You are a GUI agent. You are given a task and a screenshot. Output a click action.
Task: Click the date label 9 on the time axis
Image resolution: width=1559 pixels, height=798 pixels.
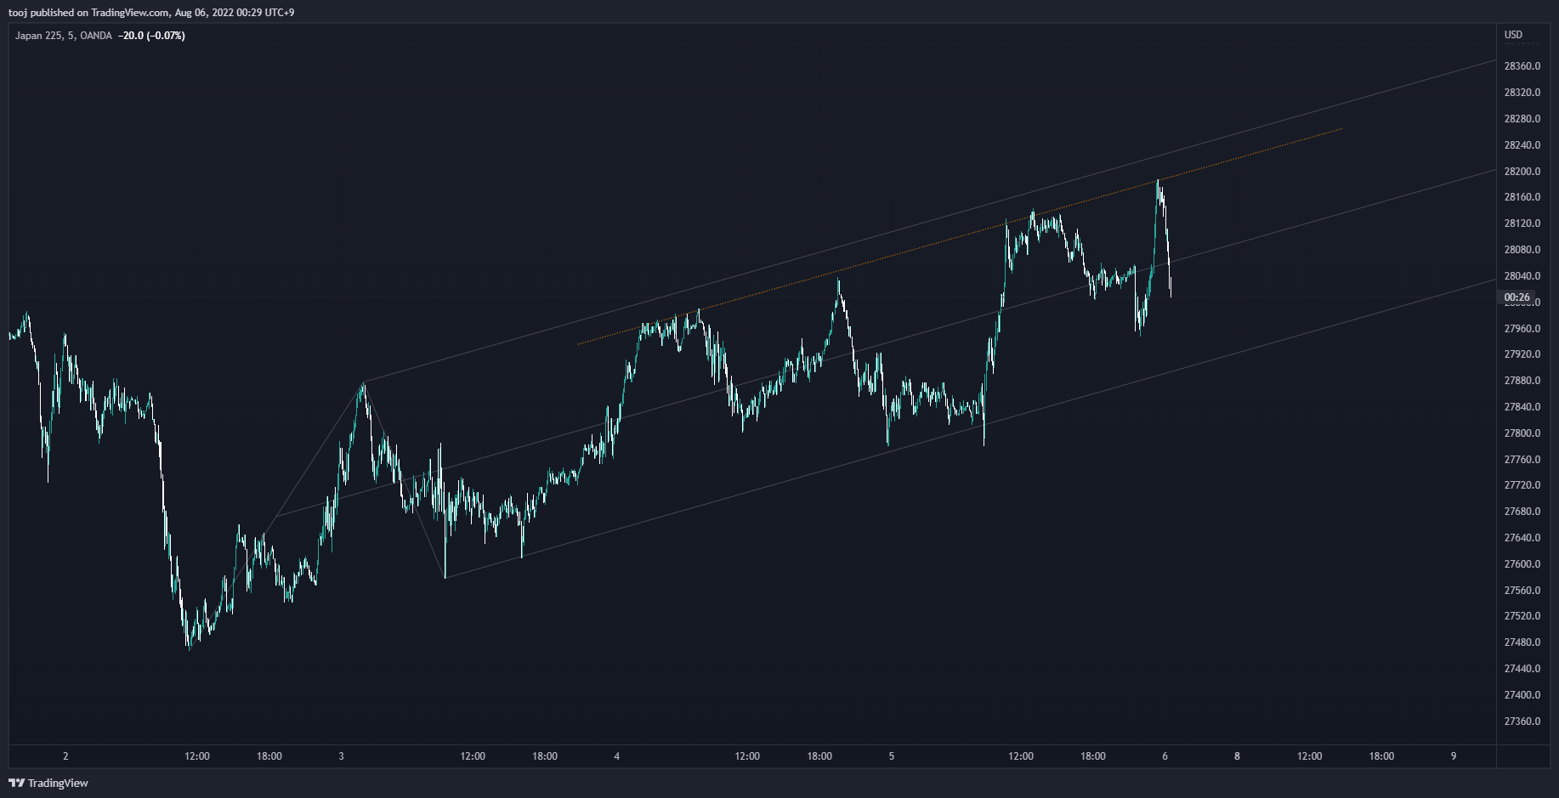tap(1454, 756)
